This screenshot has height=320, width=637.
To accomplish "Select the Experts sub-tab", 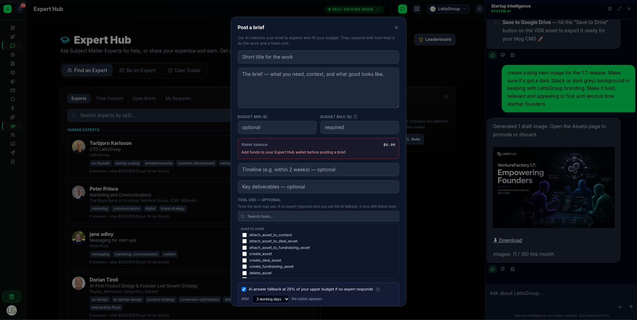I will (x=79, y=99).
